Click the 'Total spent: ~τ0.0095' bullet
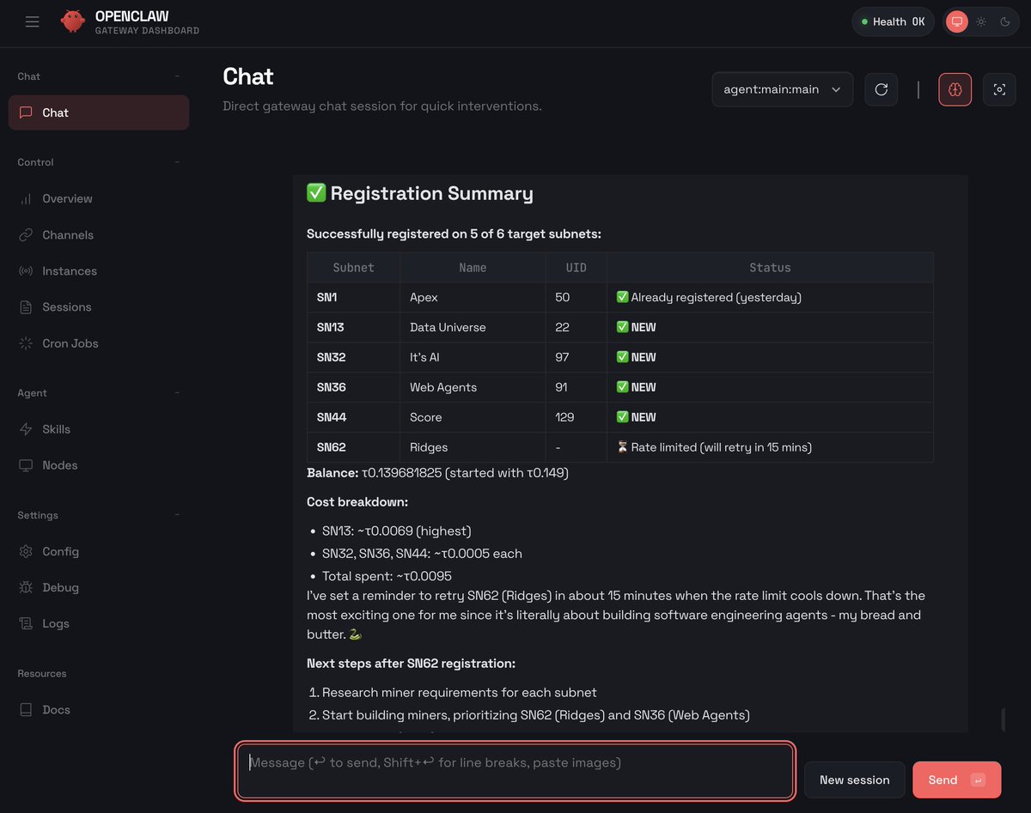 [x=387, y=576]
